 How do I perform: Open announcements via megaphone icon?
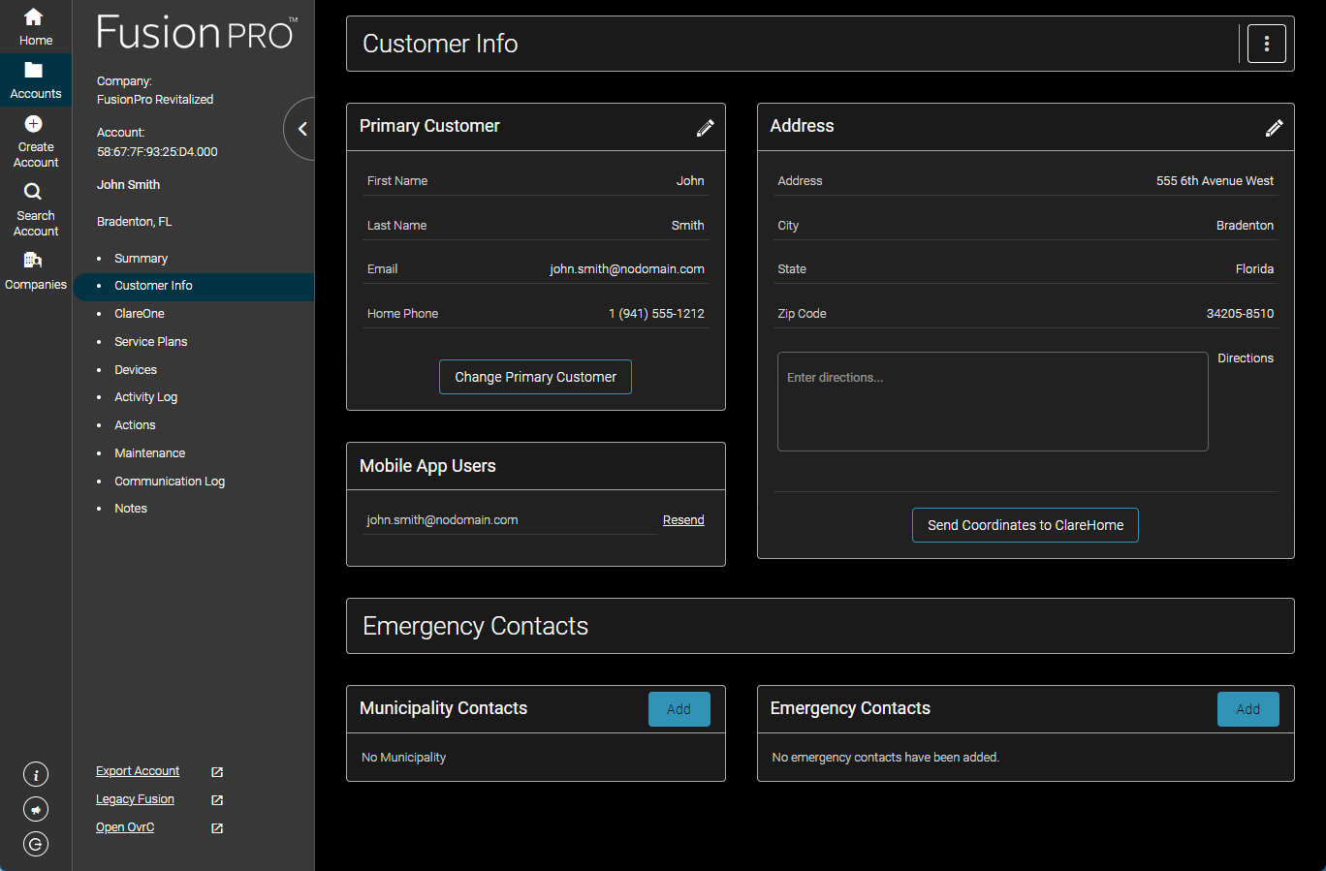click(35, 809)
